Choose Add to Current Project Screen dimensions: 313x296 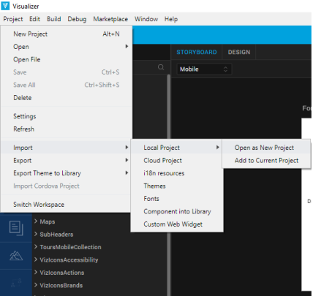[266, 161]
